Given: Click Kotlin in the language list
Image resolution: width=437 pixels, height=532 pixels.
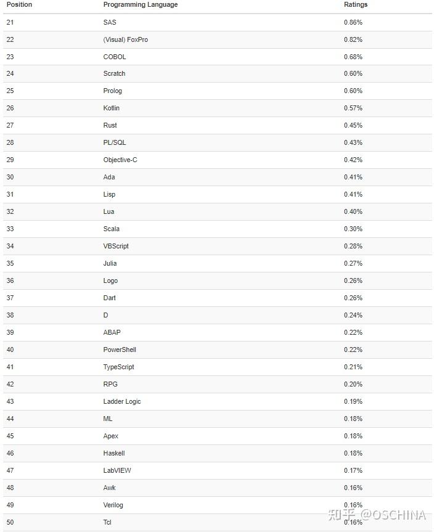Looking at the screenshot, I should point(112,108).
